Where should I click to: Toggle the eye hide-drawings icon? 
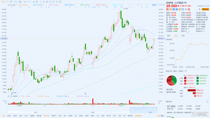click(x=50, y=2)
